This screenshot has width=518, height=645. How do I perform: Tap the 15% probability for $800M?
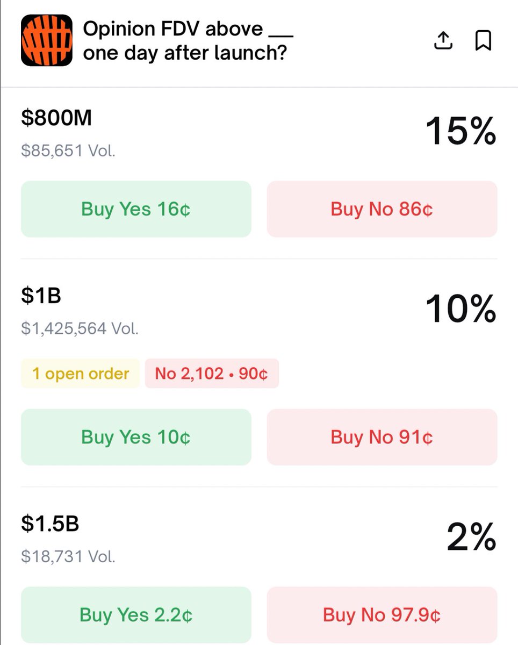pos(461,132)
